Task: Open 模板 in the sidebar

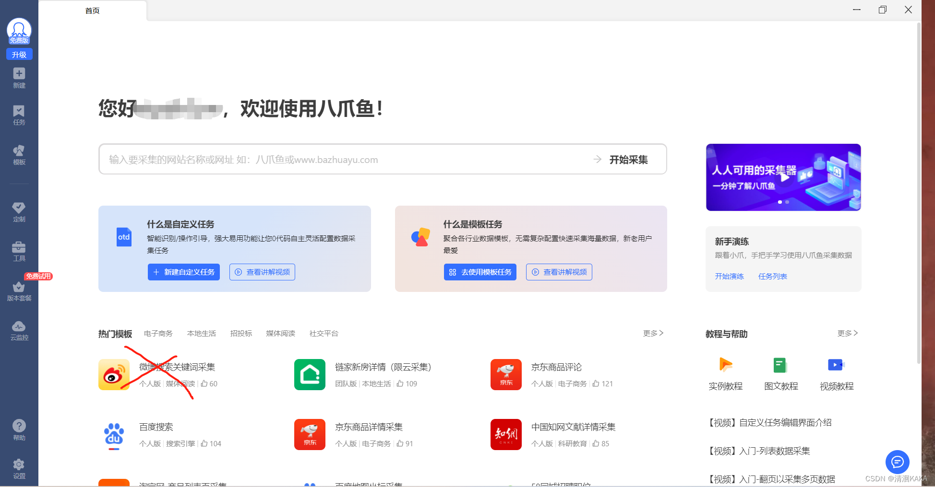Action: pyautogui.click(x=19, y=155)
